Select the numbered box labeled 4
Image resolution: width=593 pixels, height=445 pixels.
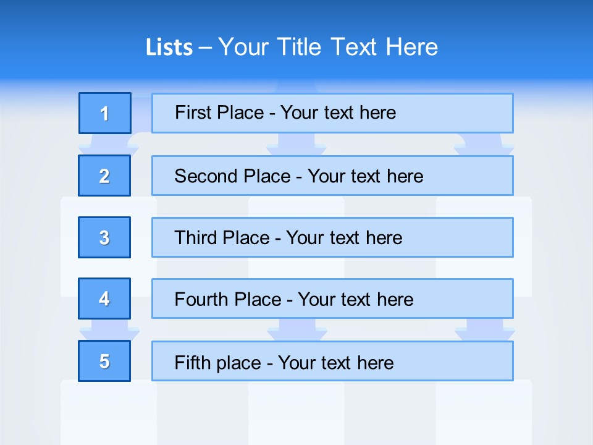click(104, 299)
